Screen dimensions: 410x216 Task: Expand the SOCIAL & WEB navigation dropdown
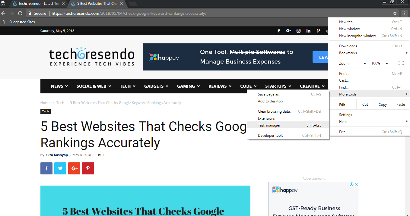[94, 86]
